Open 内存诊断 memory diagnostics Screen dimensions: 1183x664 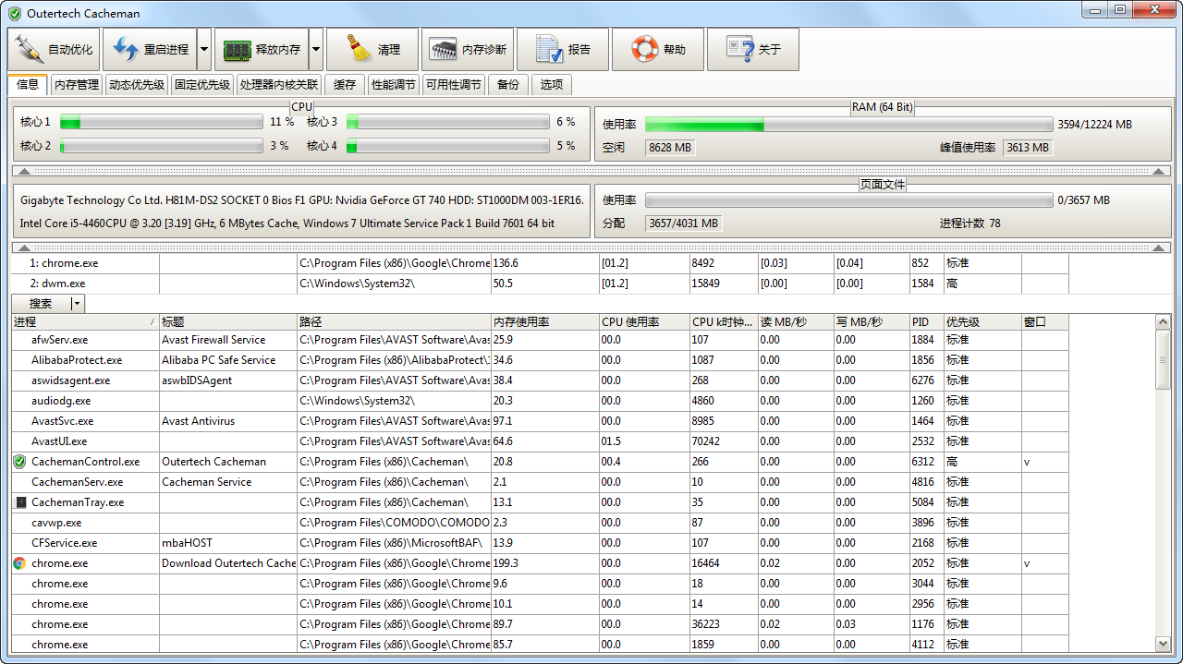click(444, 49)
